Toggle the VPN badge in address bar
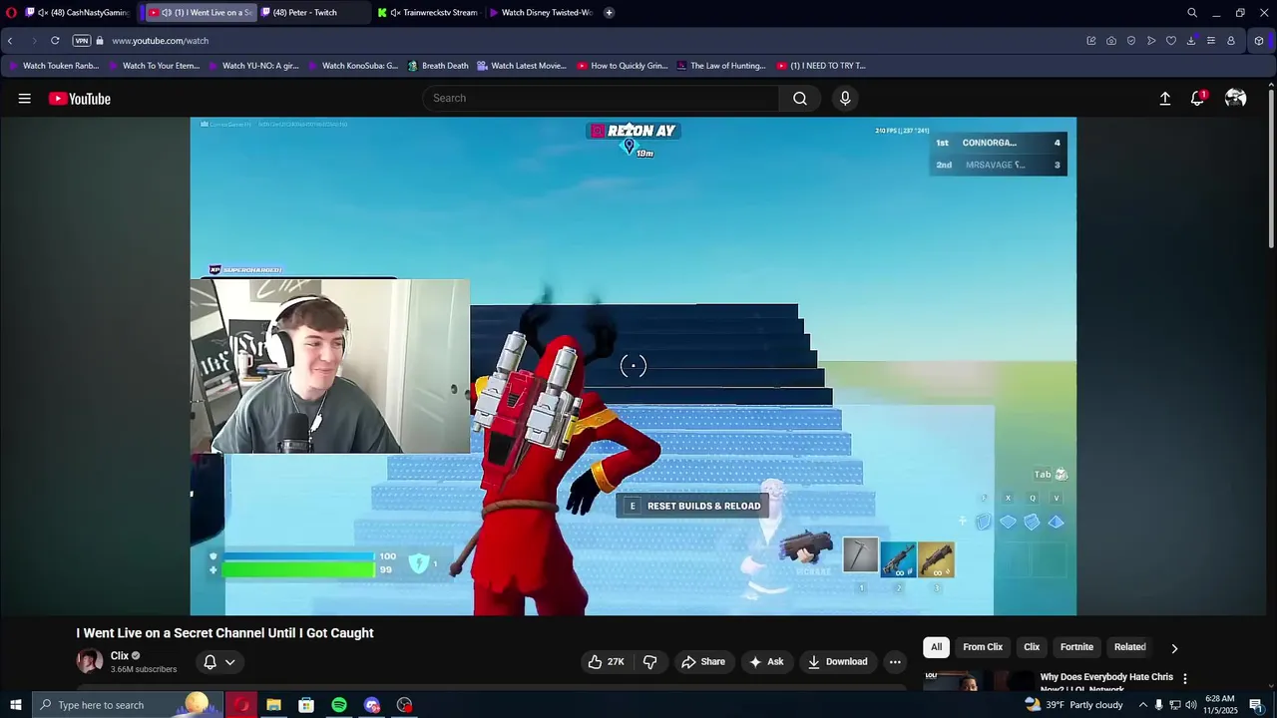The height and width of the screenshot is (718, 1277). tap(82, 41)
